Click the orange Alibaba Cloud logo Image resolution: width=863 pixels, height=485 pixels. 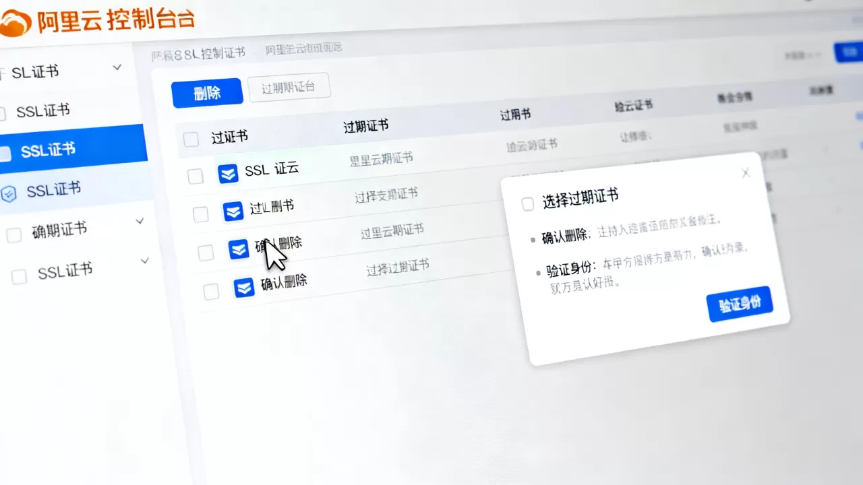(x=15, y=22)
